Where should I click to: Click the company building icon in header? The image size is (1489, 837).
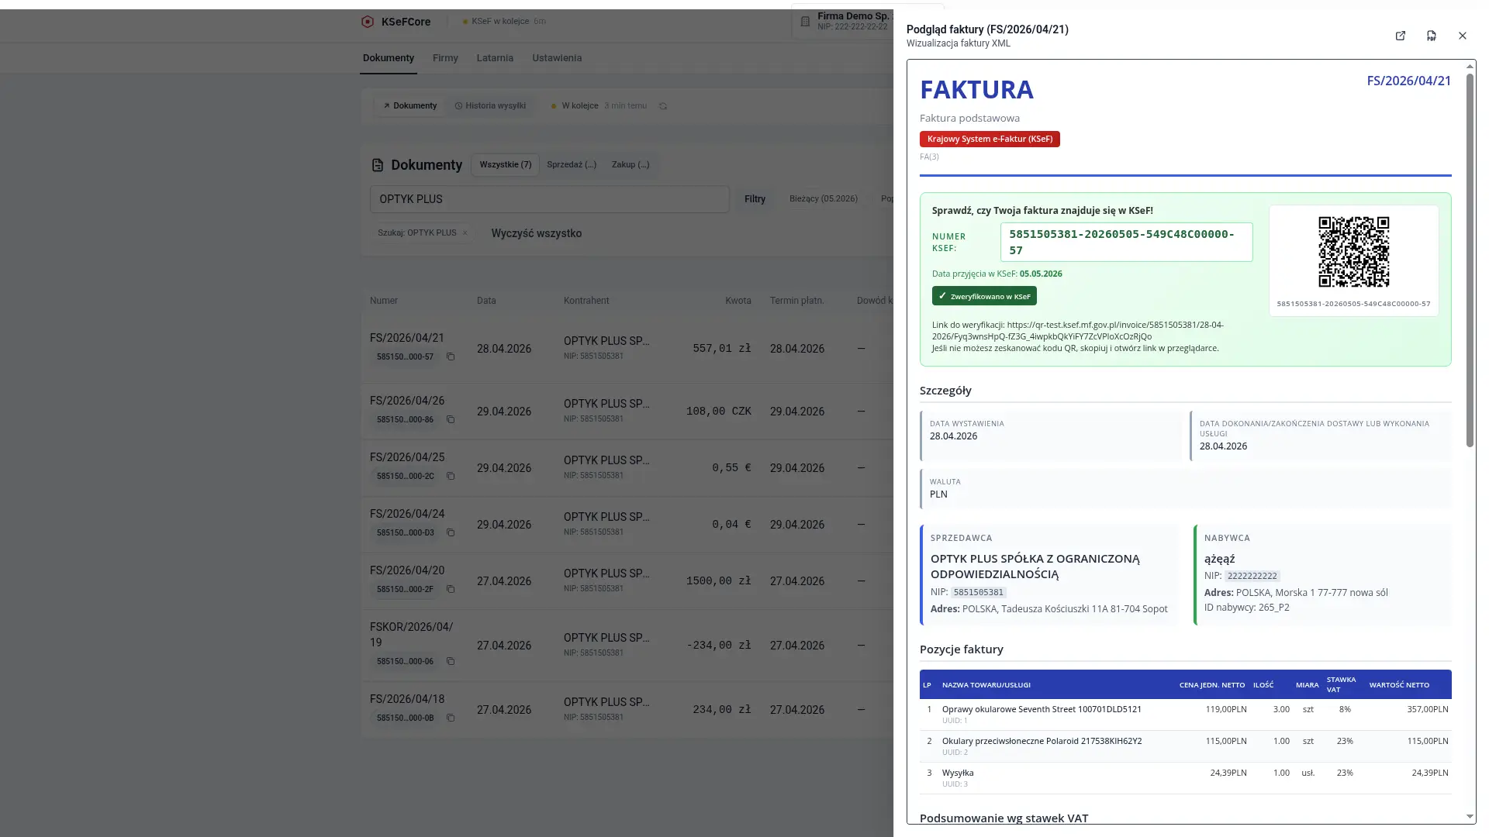[x=805, y=22]
